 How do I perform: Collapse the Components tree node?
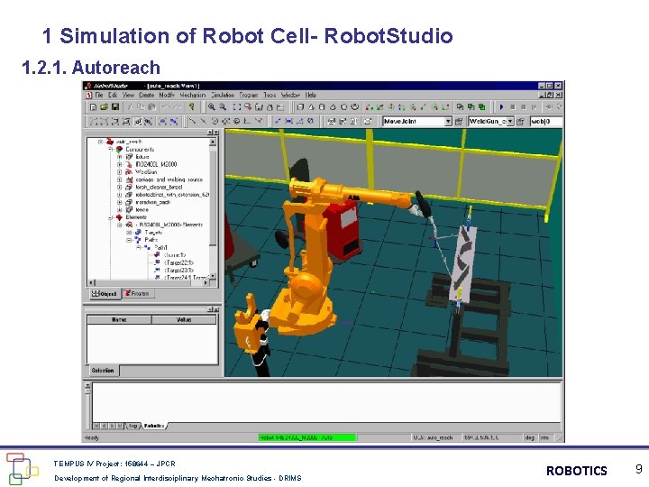111,149
